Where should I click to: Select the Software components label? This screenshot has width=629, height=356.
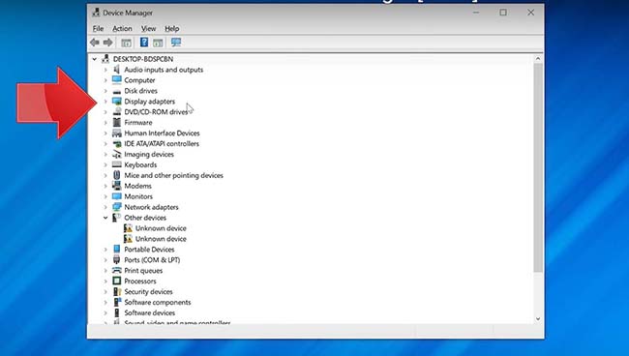coord(158,302)
